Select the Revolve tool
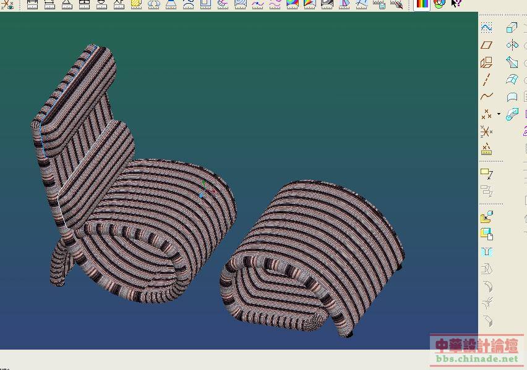Viewport: 527px width, 370px height. 512,44
